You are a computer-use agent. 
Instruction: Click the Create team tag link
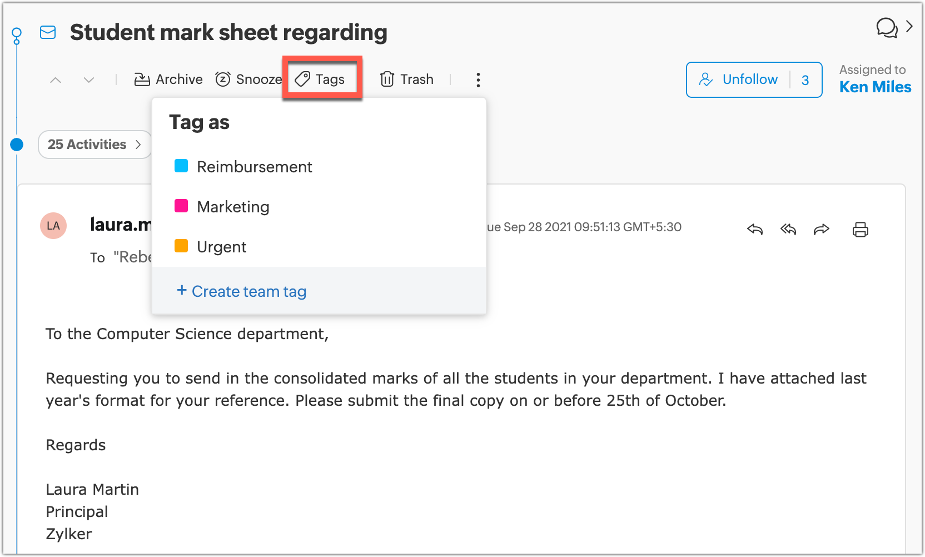click(242, 291)
